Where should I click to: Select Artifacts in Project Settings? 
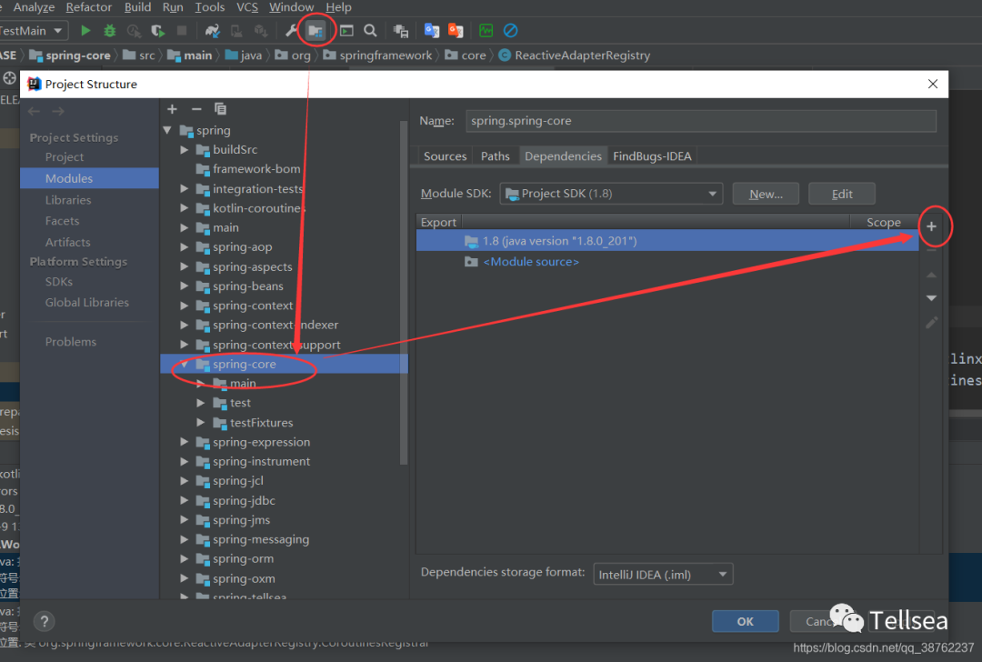[x=67, y=242]
